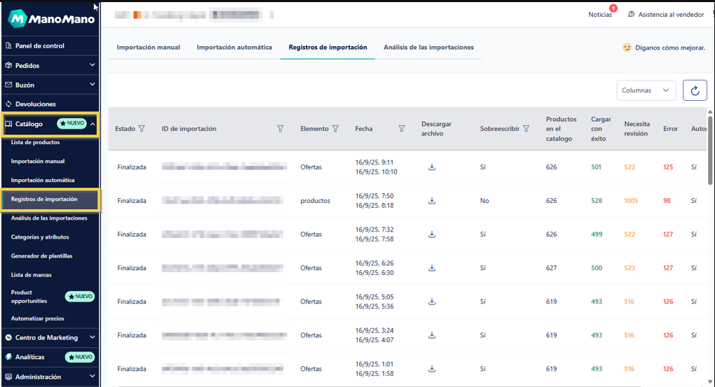Open the Elemento column filter icon

(x=335, y=129)
